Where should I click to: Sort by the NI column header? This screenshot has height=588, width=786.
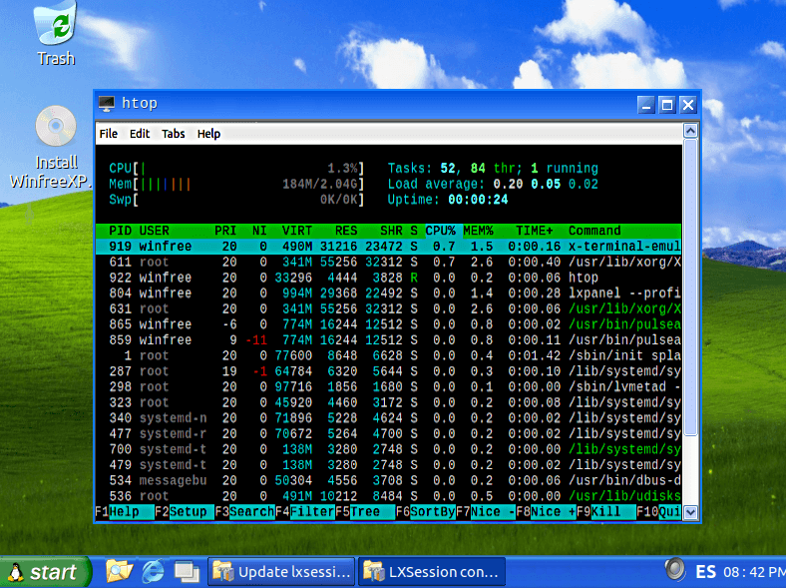coord(259,231)
